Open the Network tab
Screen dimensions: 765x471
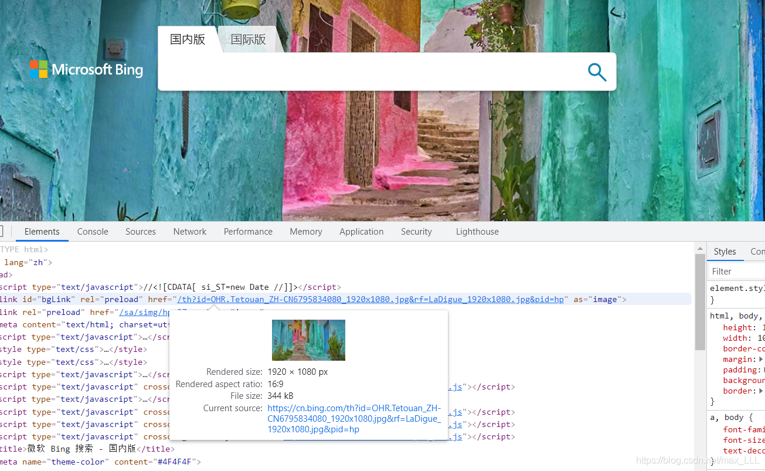(x=190, y=232)
